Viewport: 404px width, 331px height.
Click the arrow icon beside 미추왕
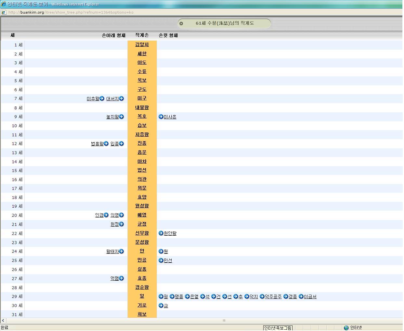point(102,99)
